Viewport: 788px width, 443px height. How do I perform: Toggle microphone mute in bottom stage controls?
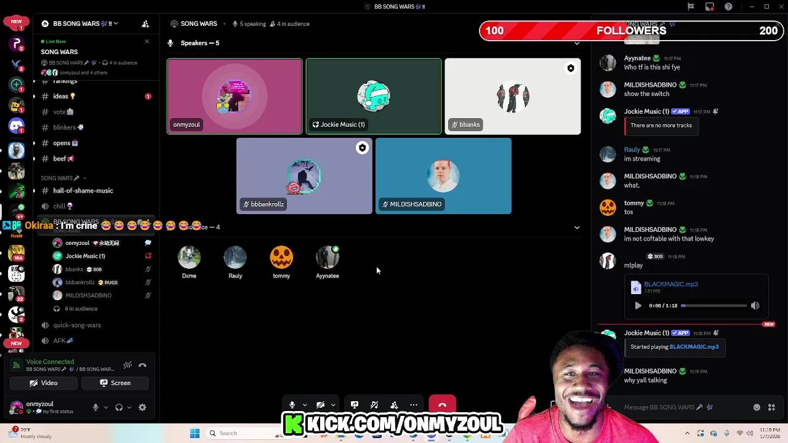point(292,405)
